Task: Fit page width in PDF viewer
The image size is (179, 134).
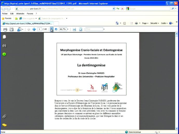Action: (x=74, y=29)
